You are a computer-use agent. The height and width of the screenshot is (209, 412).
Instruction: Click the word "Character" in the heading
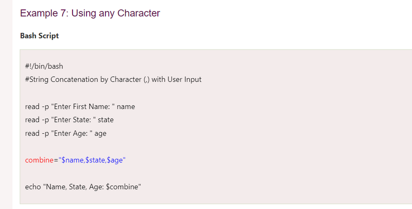[139, 13]
